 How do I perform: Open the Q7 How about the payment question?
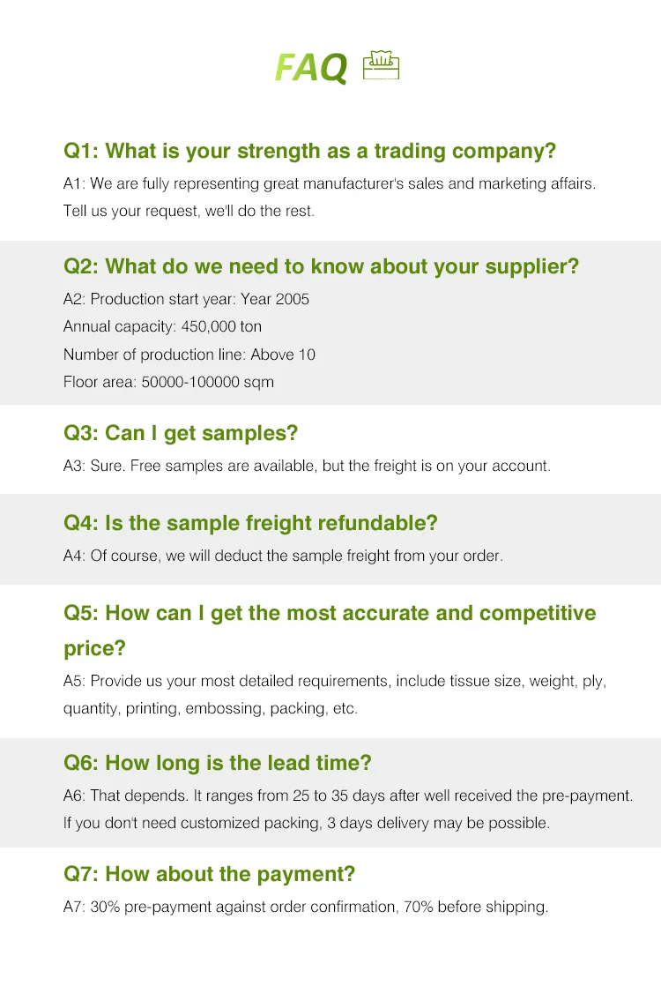209,874
